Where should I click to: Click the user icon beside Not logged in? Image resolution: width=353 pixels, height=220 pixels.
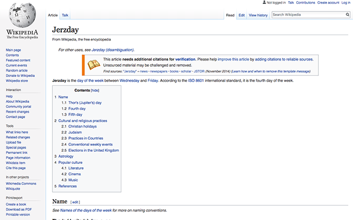pos(264,2)
